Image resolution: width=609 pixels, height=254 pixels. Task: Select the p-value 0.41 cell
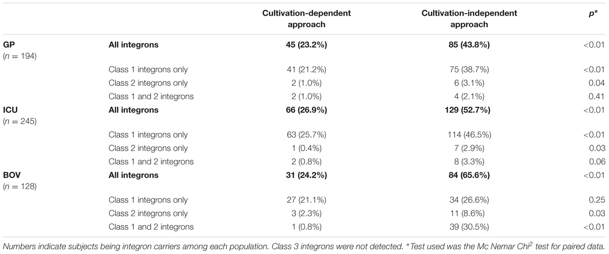tap(598, 96)
